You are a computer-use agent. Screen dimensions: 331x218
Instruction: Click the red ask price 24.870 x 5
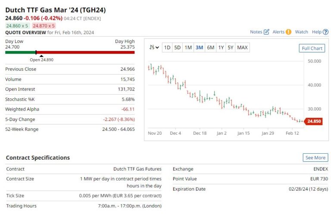point(43,26)
